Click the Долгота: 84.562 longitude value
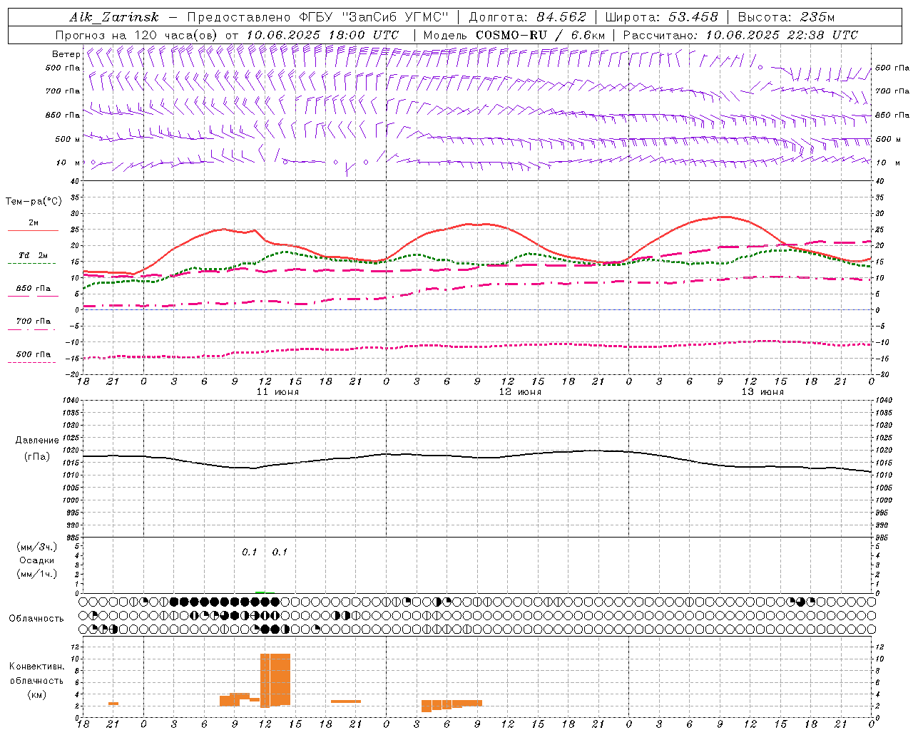Screen dimensions: 913x730 527,17
